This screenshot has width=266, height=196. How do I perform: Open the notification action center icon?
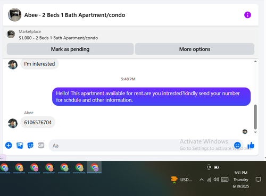pyautogui.click(x=258, y=180)
